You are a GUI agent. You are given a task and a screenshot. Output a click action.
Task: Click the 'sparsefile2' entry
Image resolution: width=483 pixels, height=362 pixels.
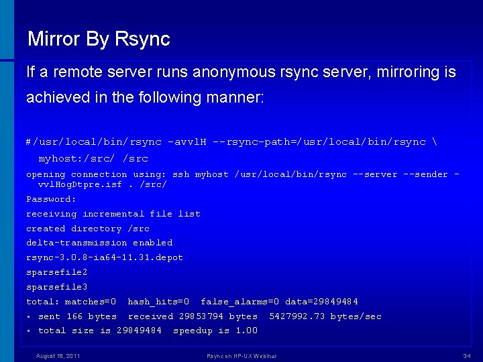(56, 272)
